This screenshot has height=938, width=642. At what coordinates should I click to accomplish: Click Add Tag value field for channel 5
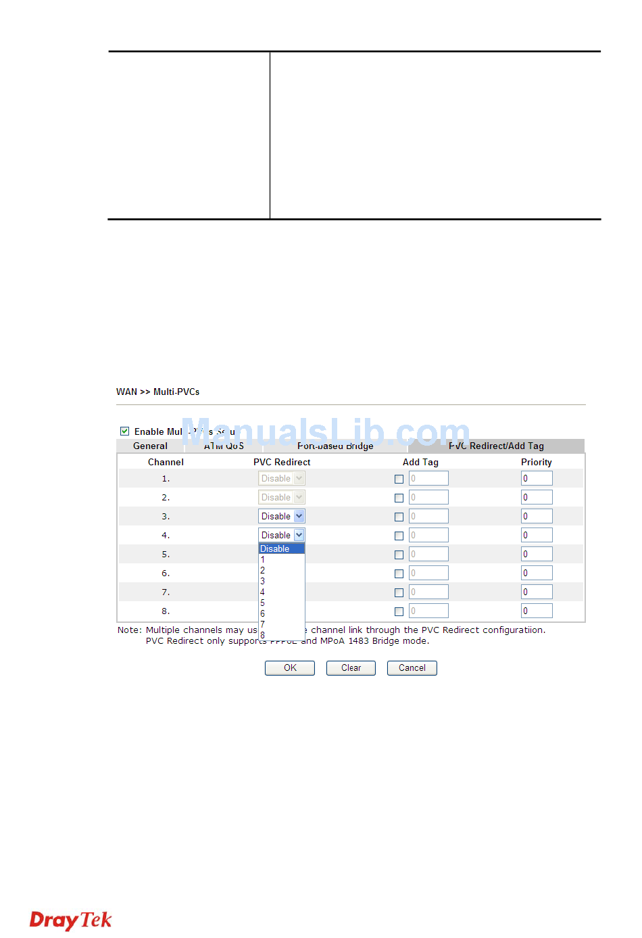428,554
